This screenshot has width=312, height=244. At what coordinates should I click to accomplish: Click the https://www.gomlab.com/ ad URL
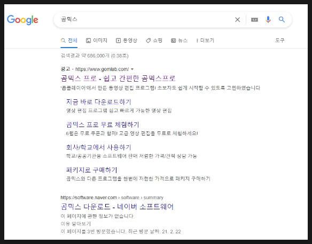102,69
